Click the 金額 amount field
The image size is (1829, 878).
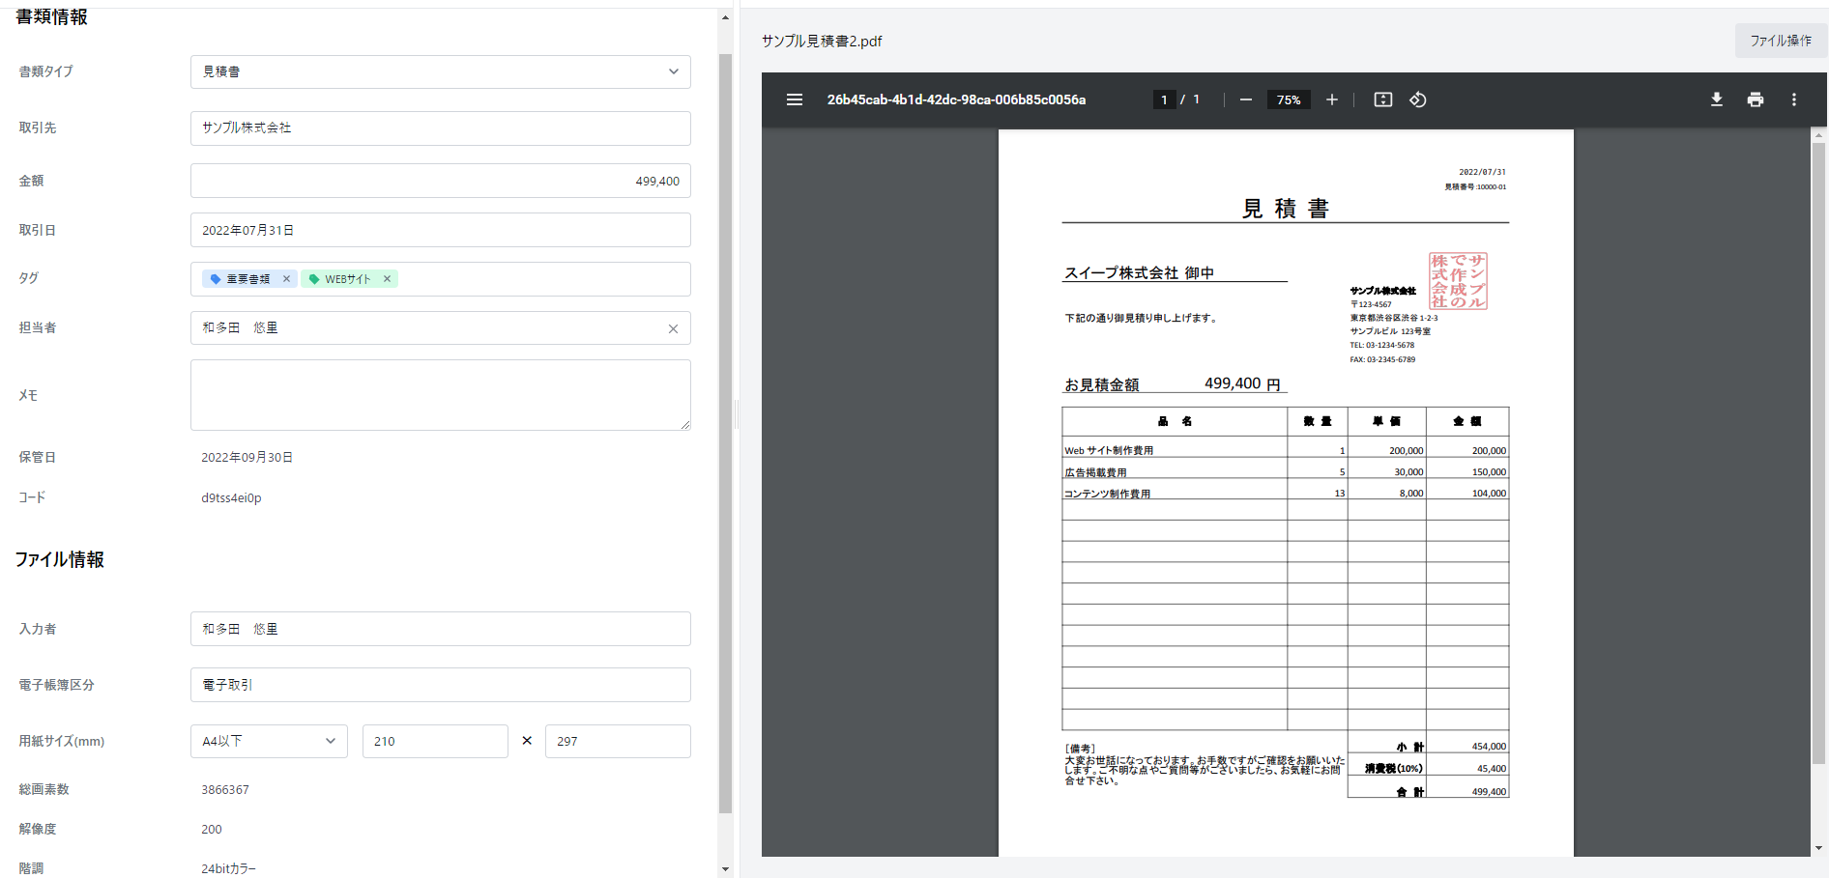[440, 181]
